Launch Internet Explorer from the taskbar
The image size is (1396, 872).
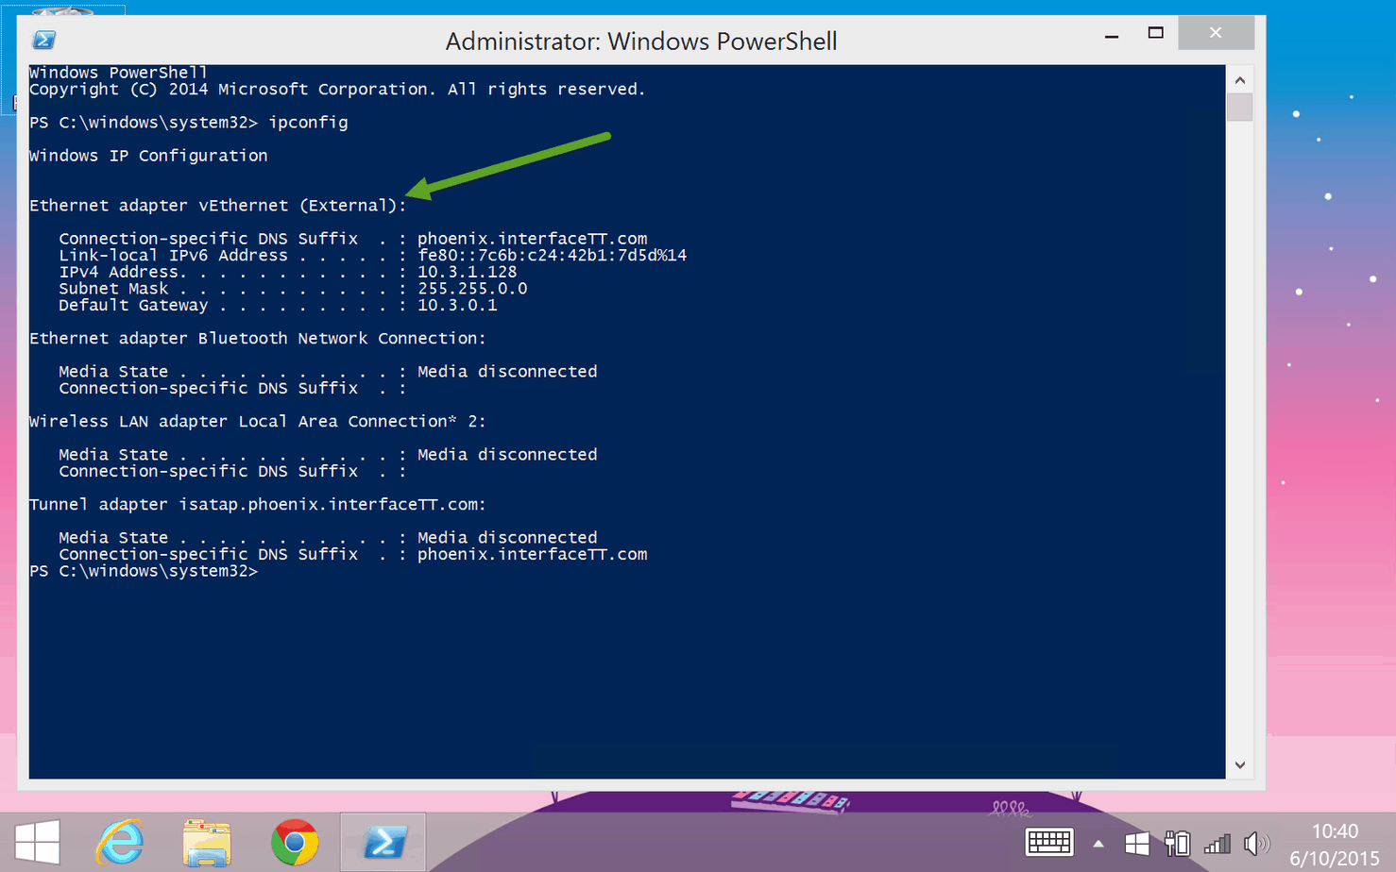point(120,842)
